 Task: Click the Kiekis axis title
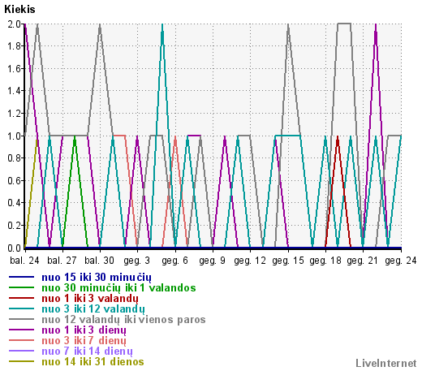[x=19, y=9]
